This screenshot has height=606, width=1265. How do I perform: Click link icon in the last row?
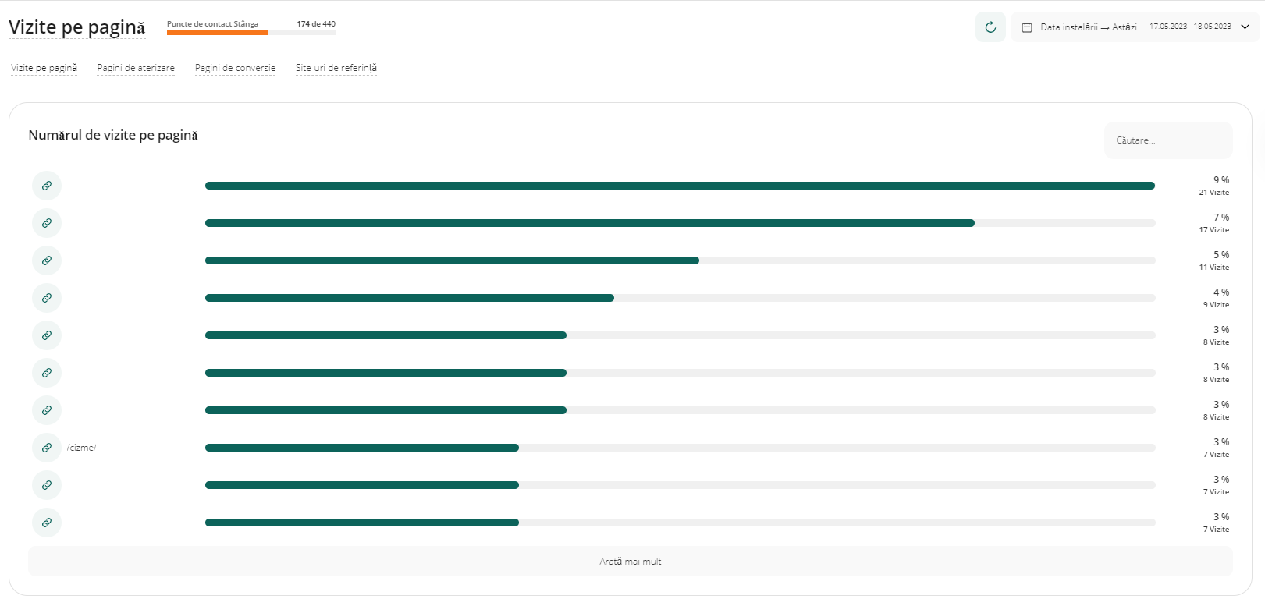coord(47,523)
